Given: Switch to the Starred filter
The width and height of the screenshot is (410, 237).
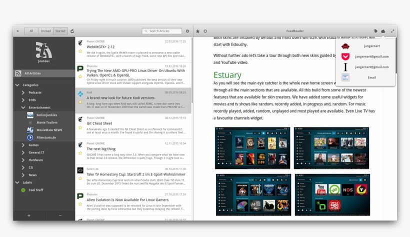Looking at the screenshot, I should [60, 31].
